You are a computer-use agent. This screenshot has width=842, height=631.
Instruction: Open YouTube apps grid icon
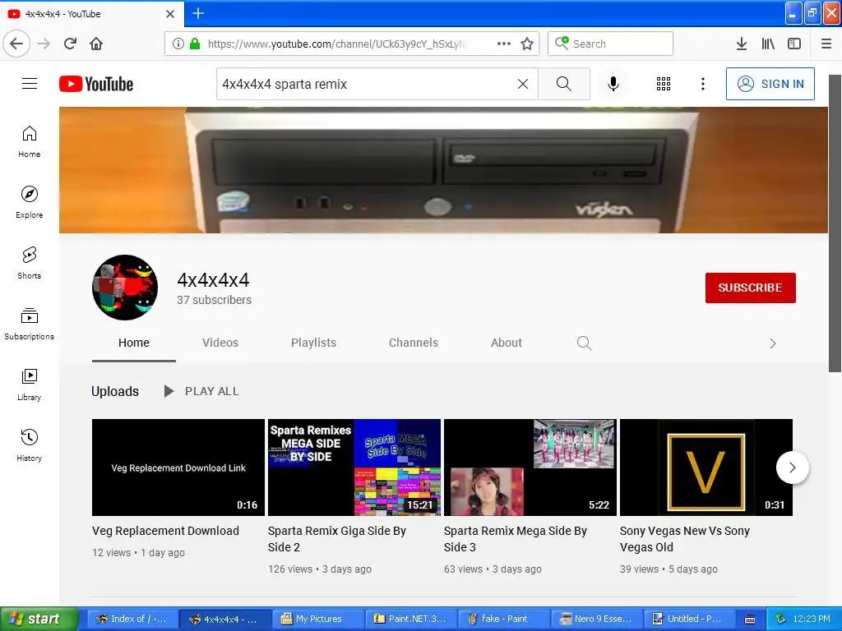(x=664, y=84)
